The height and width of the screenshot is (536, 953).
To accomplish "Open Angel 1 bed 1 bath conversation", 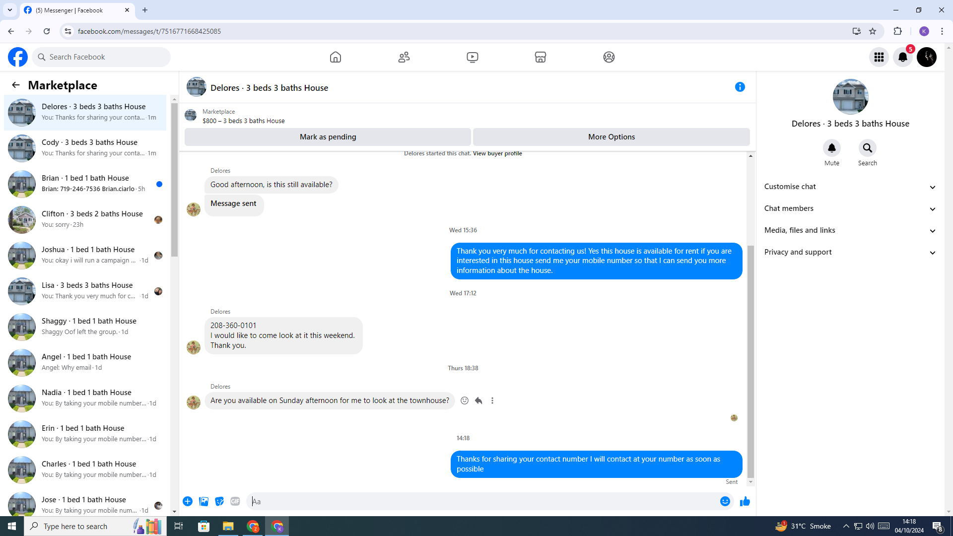I will (x=85, y=362).
